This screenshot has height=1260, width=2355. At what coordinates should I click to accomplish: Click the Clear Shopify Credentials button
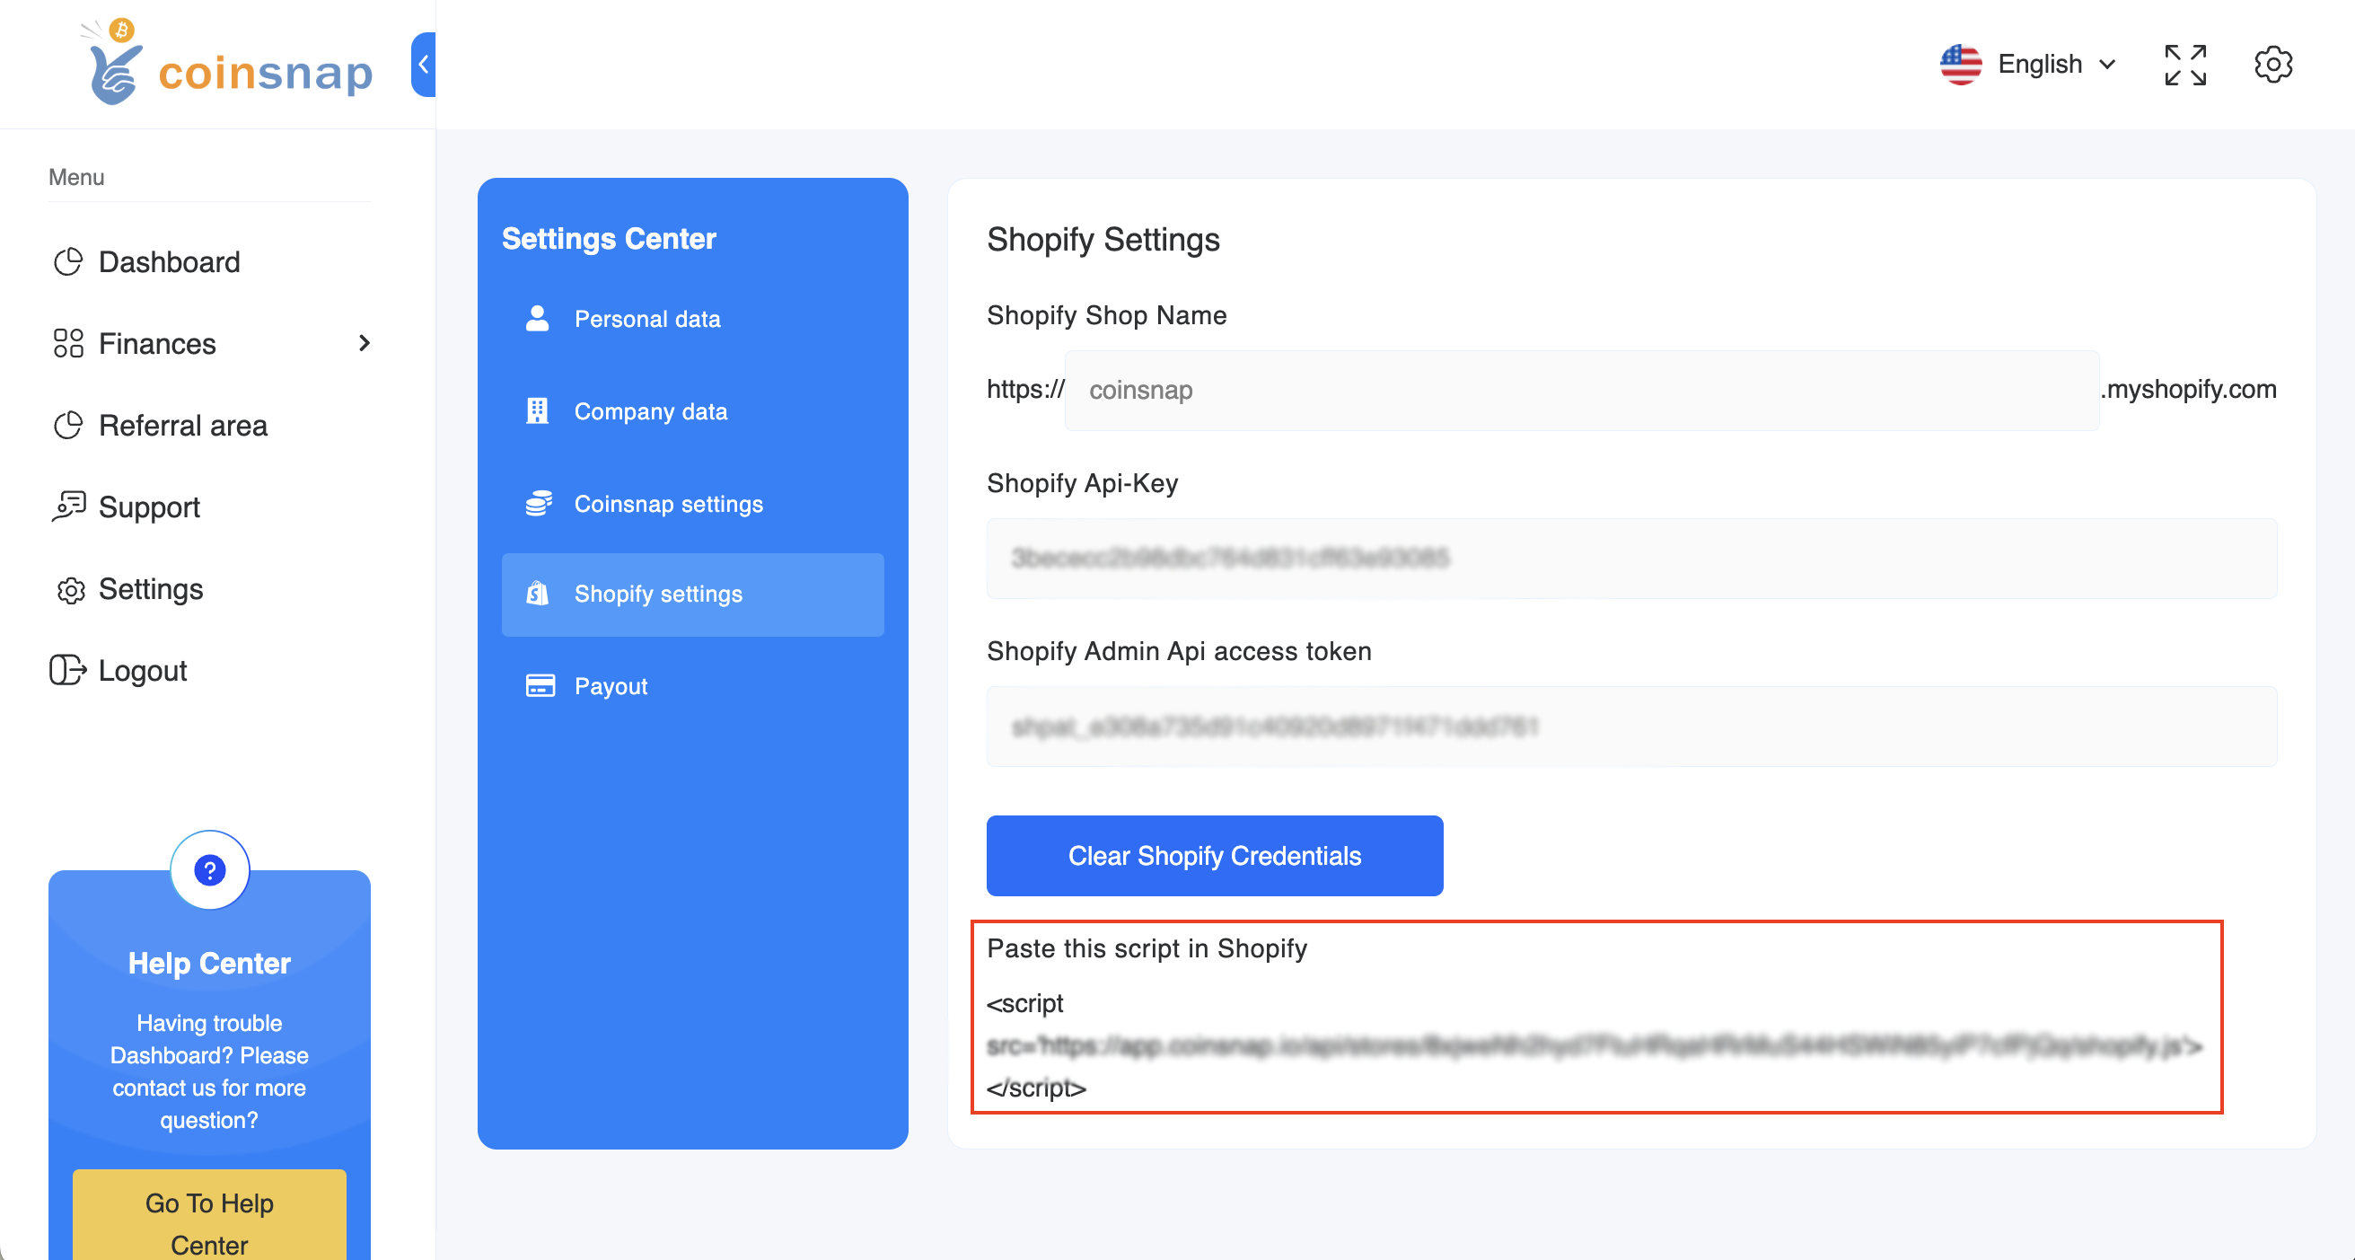point(1215,855)
